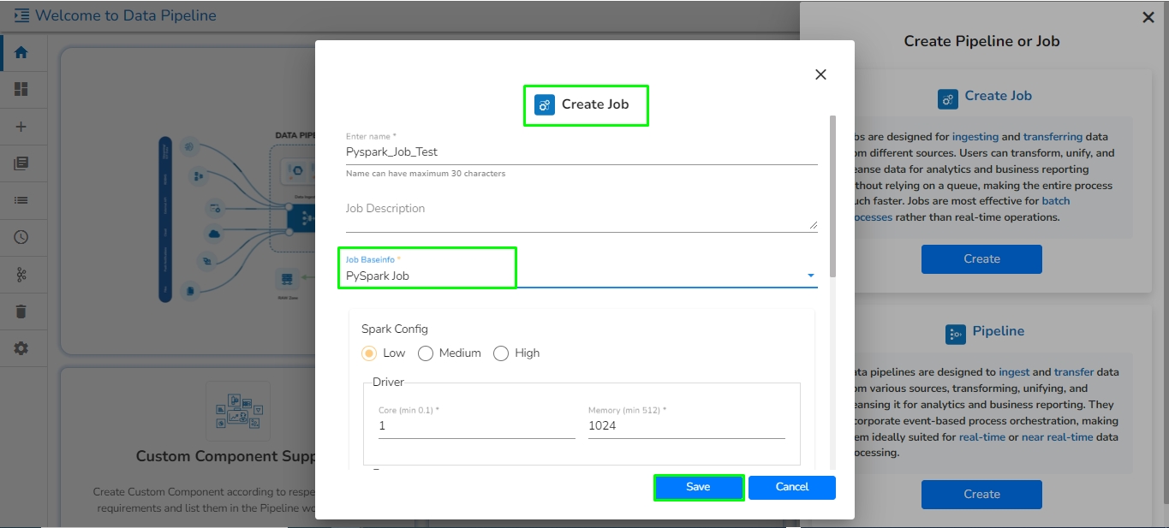Open the dashboard grid icon in sidebar
This screenshot has width=1169, height=528.
[21, 89]
